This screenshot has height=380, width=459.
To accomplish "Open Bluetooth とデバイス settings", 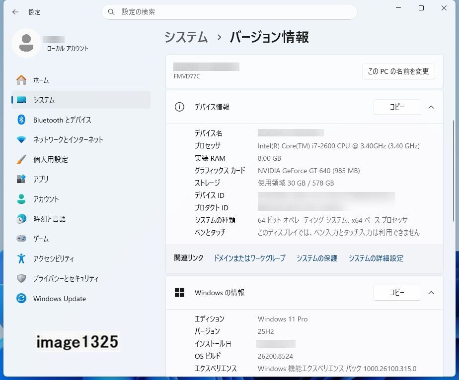I will tap(81, 120).
